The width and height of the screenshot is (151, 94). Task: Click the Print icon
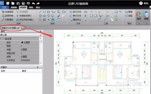(28, 3)
